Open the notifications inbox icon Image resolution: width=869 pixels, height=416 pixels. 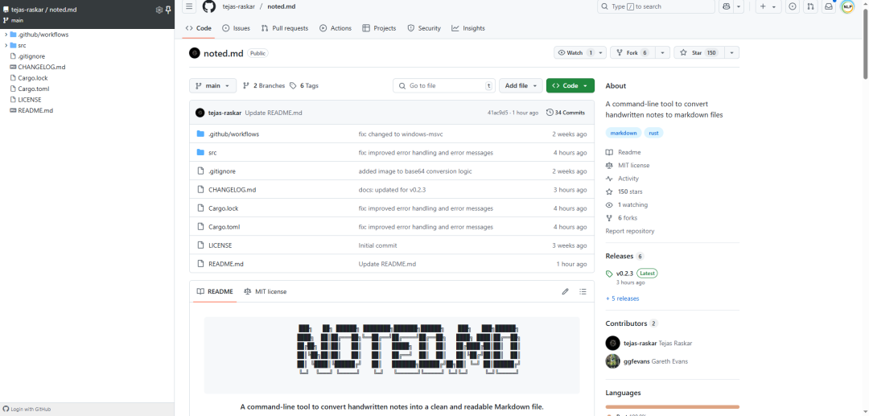pyautogui.click(x=829, y=6)
